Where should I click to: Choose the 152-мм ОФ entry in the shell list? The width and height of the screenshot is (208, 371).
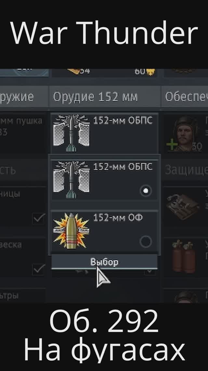coord(104,231)
